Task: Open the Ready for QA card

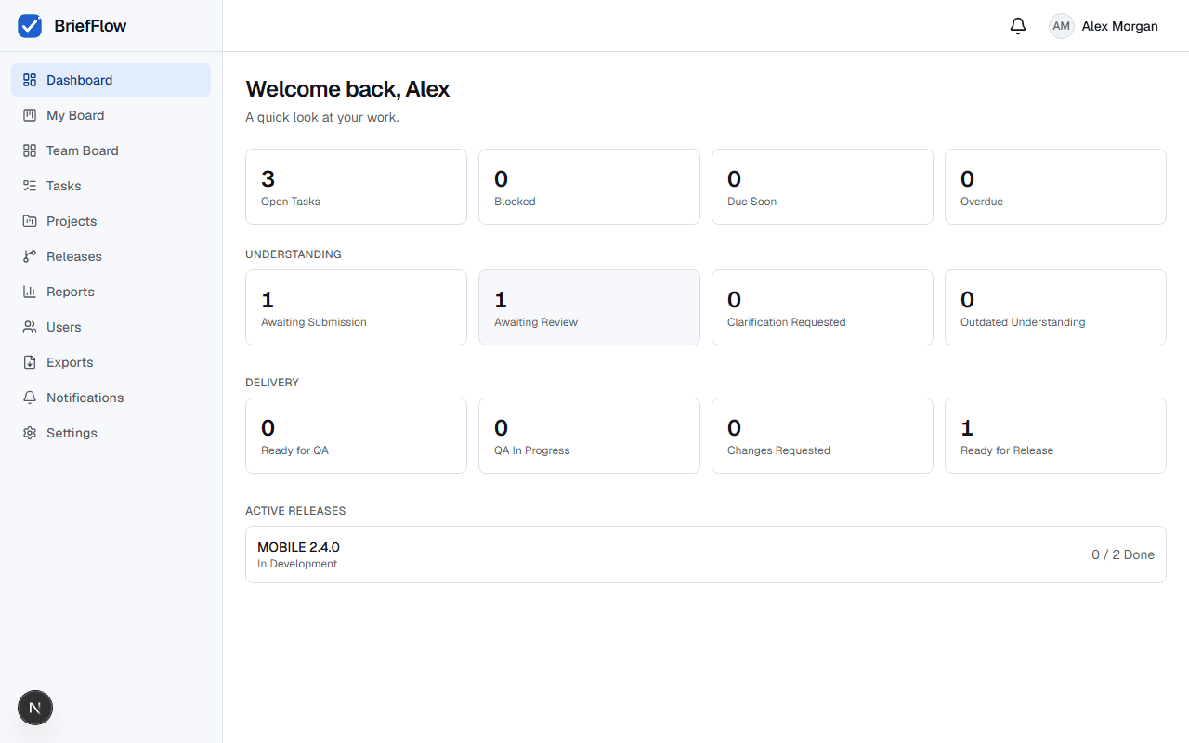Action: click(356, 436)
